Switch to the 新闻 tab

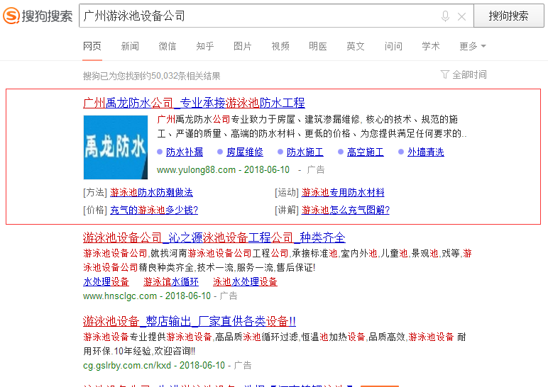tap(130, 46)
